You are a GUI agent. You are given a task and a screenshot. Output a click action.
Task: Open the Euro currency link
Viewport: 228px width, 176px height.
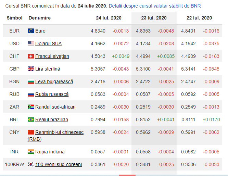(40, 31)
